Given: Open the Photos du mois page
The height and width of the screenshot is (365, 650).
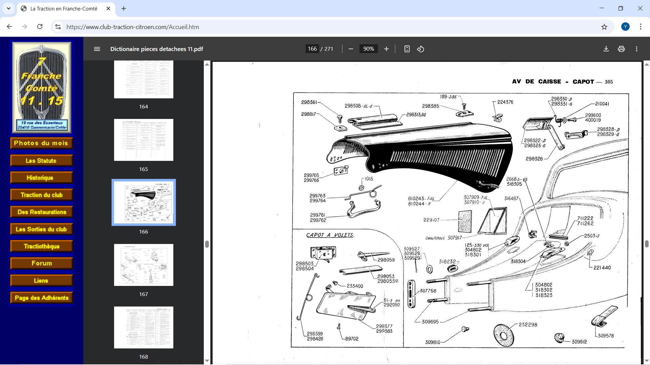Looking at the screenshot, I should pyautogui.click(x=41, y=143).
